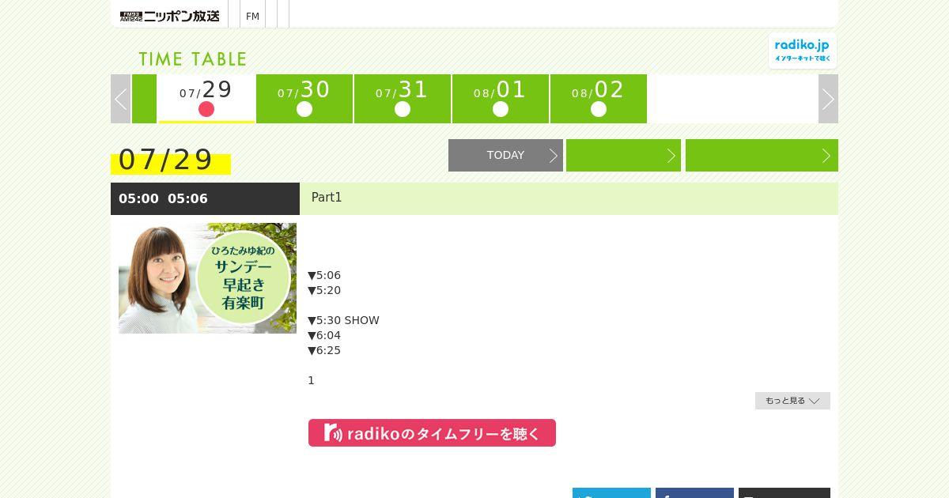
Task: Open the Nippon Broadcasting logo link
Action: click(169, 16)
